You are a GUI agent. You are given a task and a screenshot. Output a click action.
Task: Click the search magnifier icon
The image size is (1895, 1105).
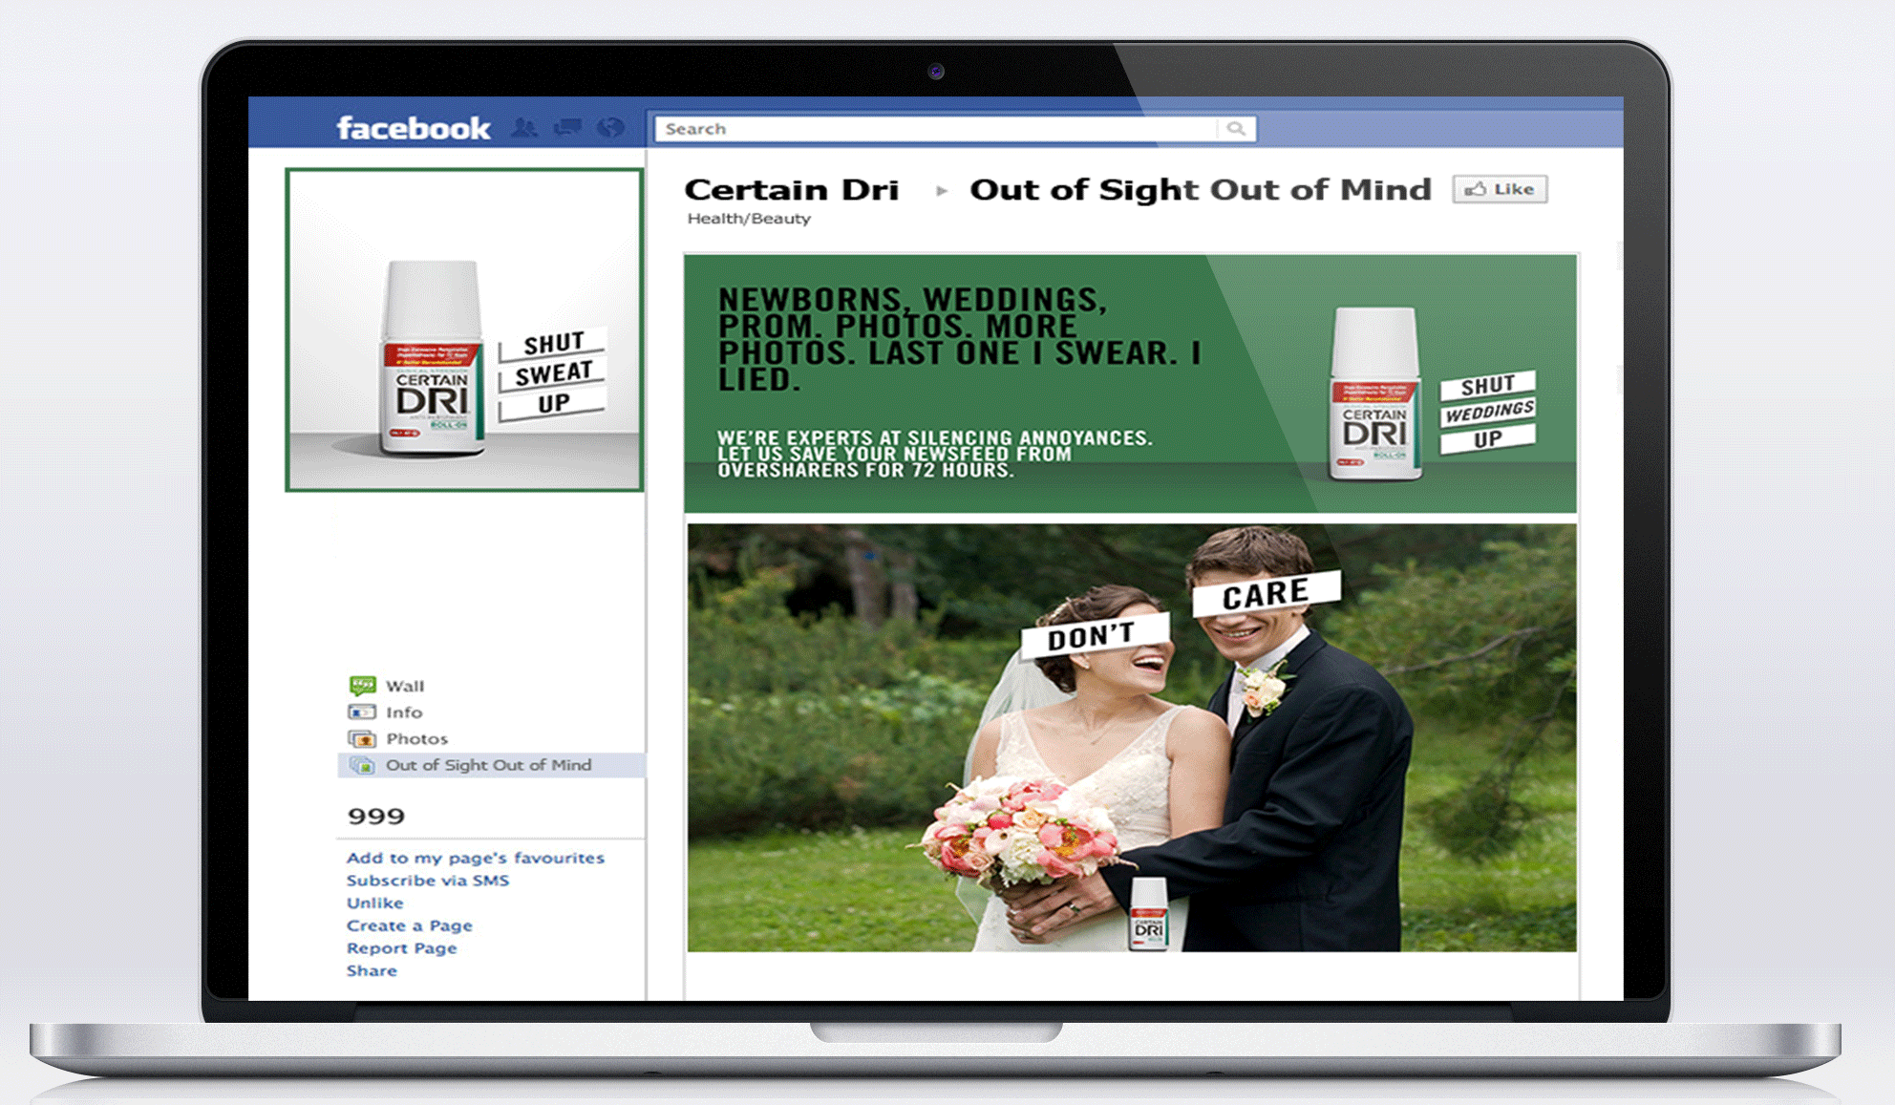(x=1237, y=128)
